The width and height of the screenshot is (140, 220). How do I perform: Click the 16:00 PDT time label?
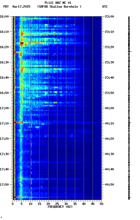(4, 17)
